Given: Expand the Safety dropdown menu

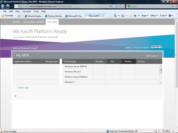Looking at the screenshot, I should (154, 16).
